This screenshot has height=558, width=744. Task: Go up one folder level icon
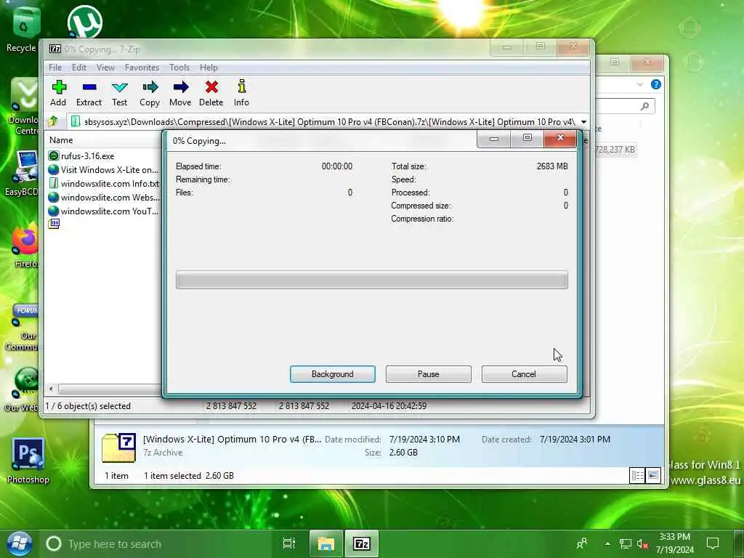(53, 121)
